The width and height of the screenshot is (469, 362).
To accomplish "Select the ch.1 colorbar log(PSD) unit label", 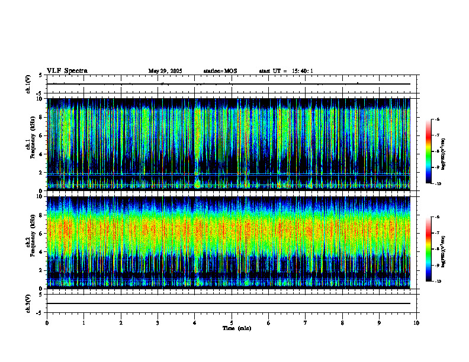I will 444,154.
